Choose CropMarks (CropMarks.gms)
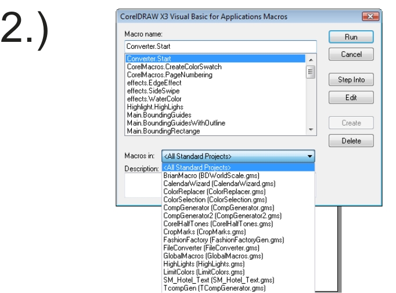This screenshot has height=293, width=396. point(238,232)
